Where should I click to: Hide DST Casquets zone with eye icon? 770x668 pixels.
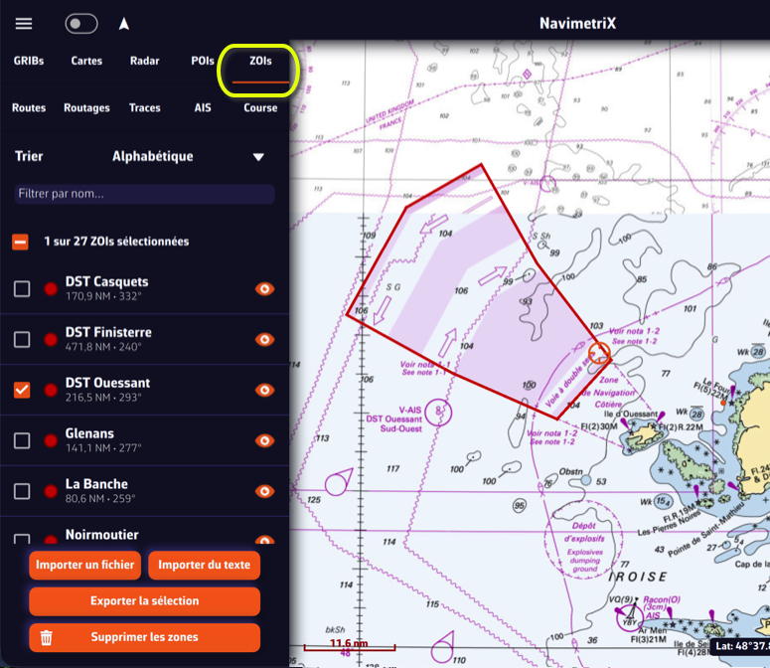pos(264,289)
